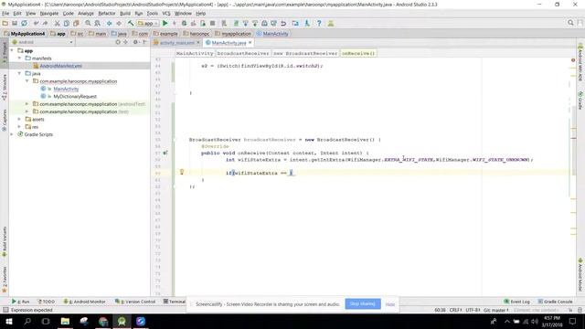Click the Find magnifier icon in toolbar
The image size is (585, 329).
[88, 23]
